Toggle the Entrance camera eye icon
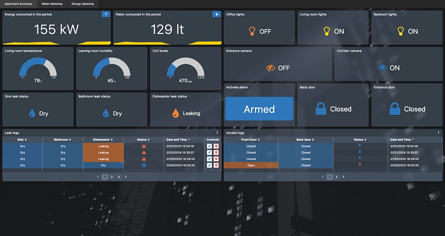Image resolution: width=445 pixels, height=236 pixels. click(x=270, y=68)
